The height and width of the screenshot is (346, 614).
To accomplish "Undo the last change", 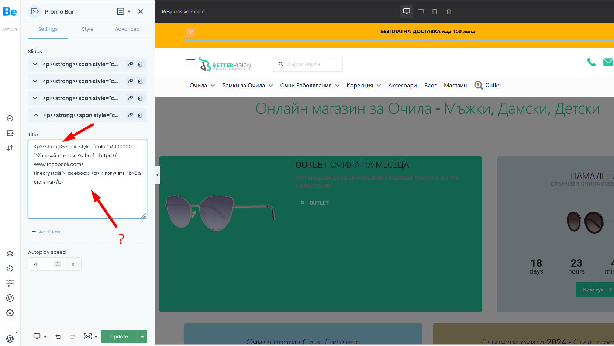I will pyautogui.click(x=58, y=336).
